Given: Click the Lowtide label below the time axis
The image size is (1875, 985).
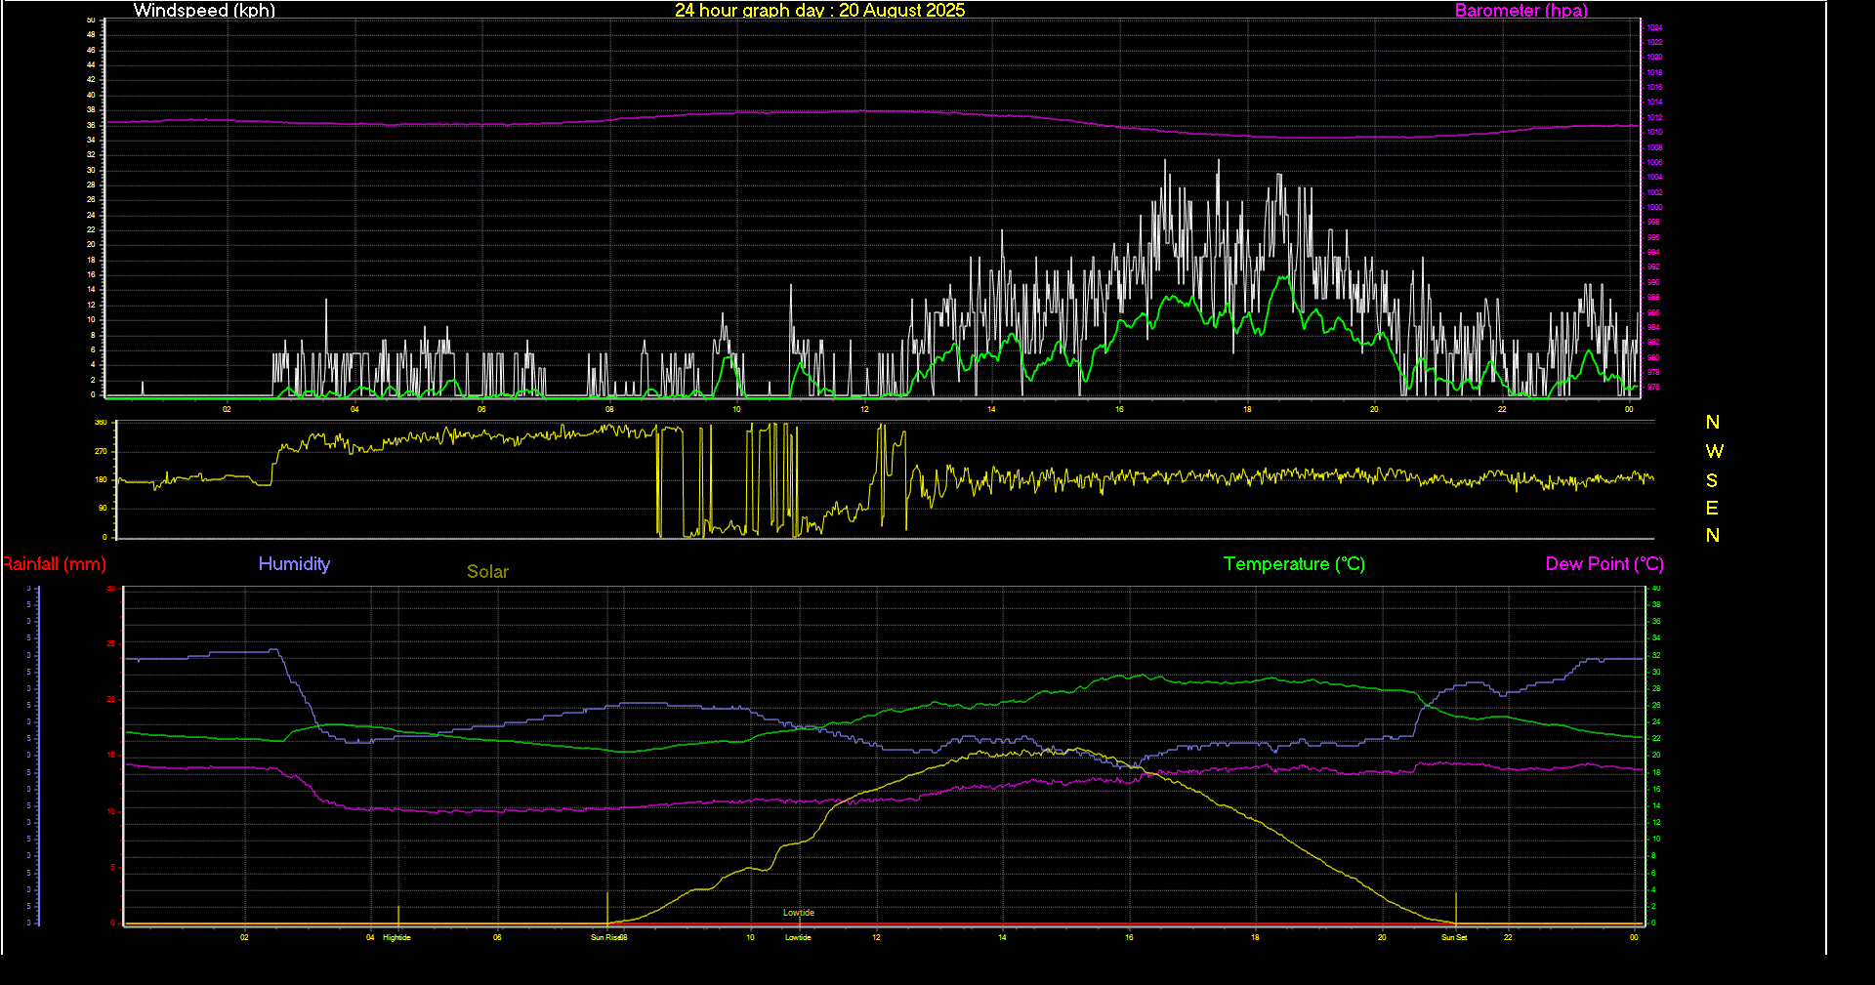Looking at the screenshot, I should 798,937.
